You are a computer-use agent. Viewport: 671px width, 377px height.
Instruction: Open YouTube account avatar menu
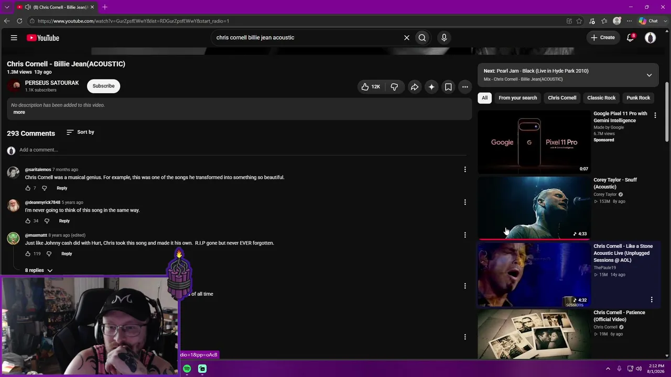(651, 38)
